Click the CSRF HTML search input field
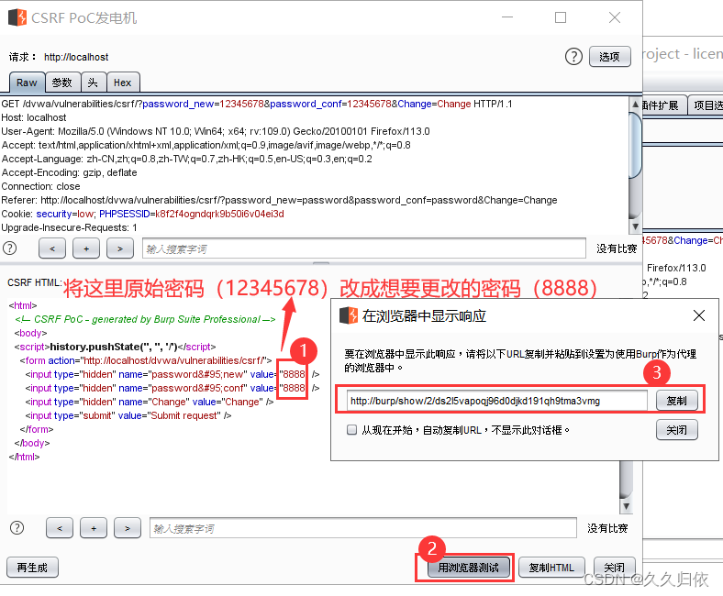723x596 pixels. tap(363, 528)
